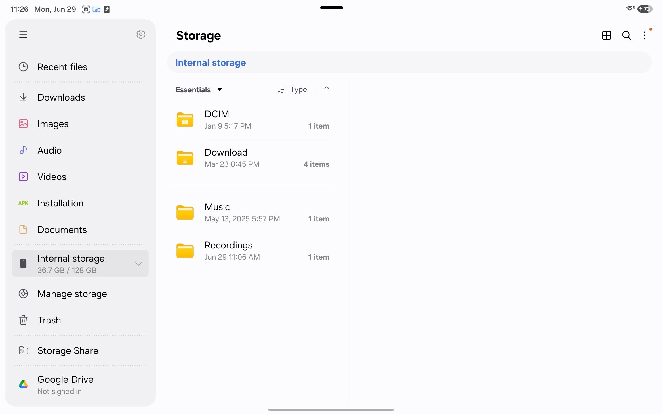
Task: Click the Manage storage chart icon
Action: pos(23,294)
